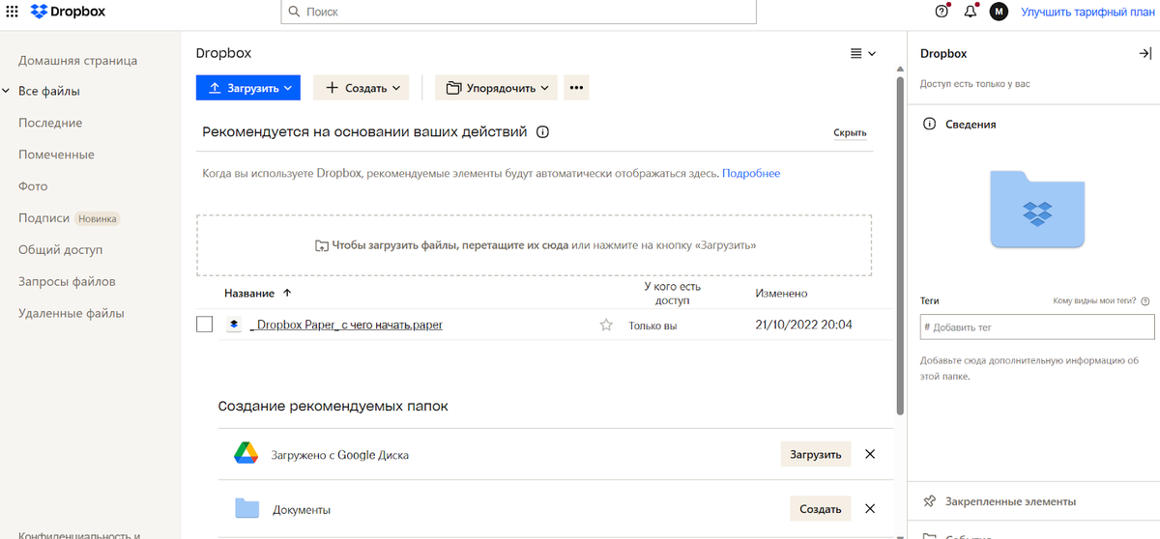Open Общий доступ in sidebar

(60, 249)
